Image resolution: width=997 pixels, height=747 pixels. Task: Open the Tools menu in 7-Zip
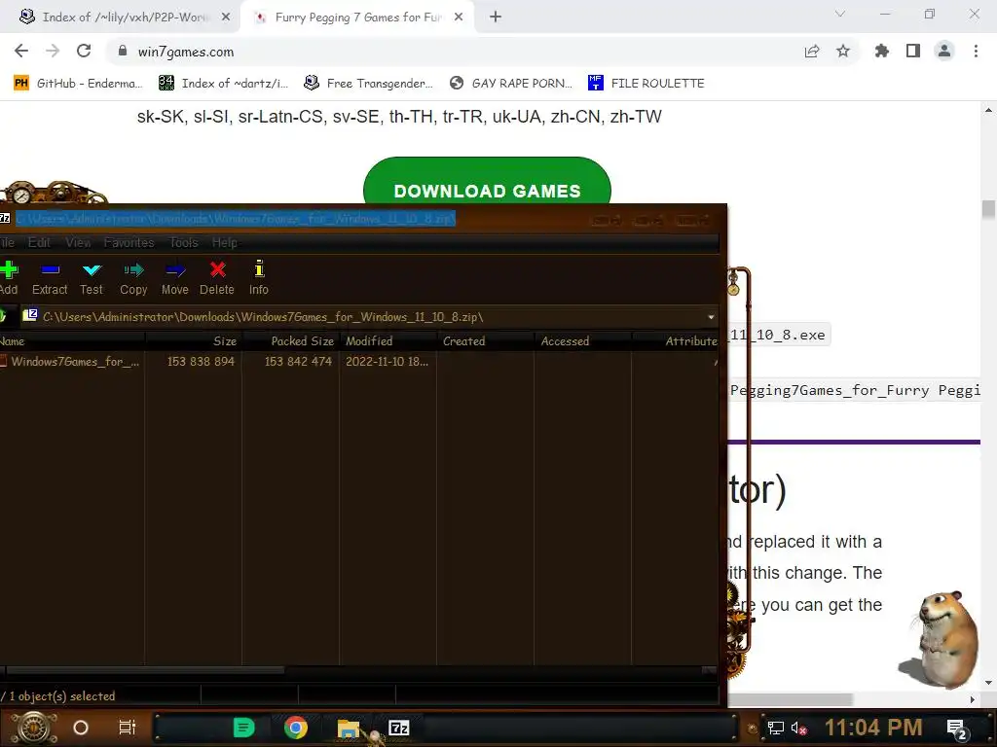tap(184, 242)
